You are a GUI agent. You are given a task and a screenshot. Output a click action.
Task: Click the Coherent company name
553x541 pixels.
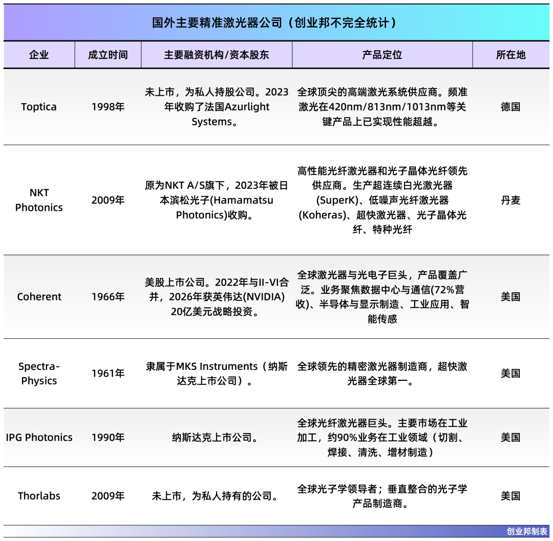(39, 297)
